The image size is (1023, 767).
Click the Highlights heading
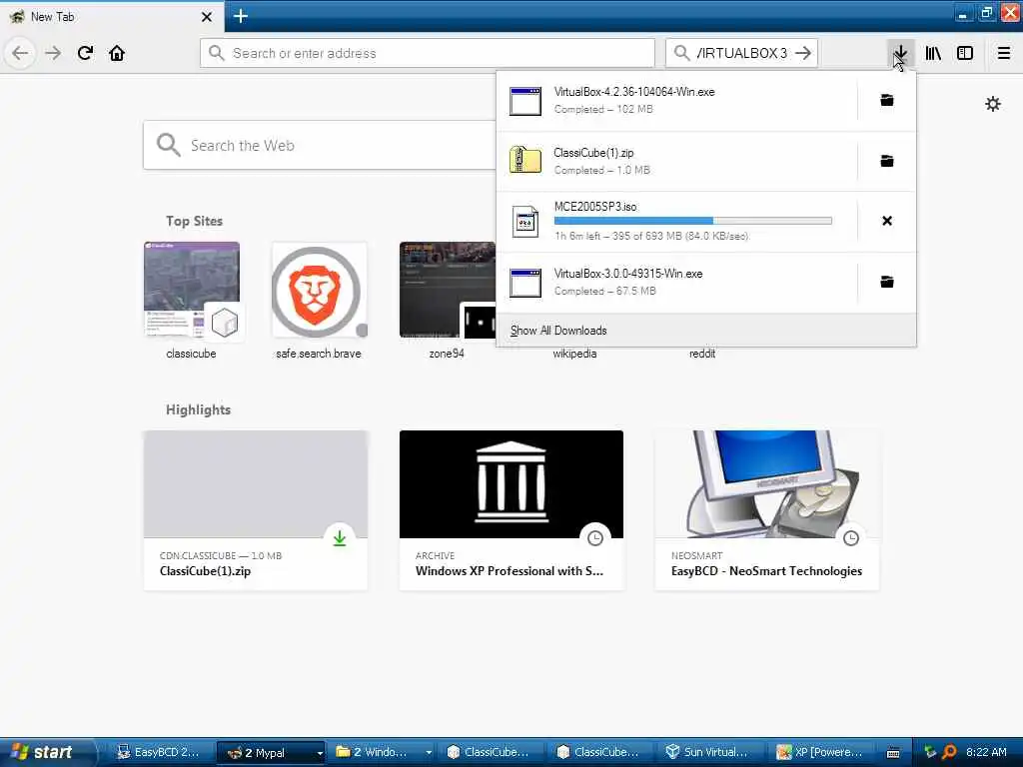[199, 409]
